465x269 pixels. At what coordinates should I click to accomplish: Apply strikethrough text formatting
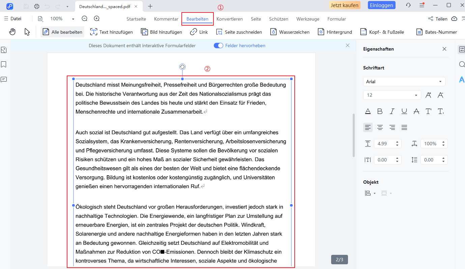click(416, 112)
